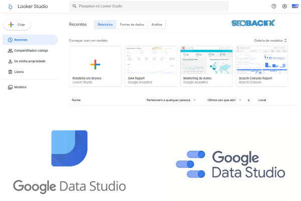Switch to the Fontes de dados tab
The image size is (301, 201).
(x=132, y=25)
